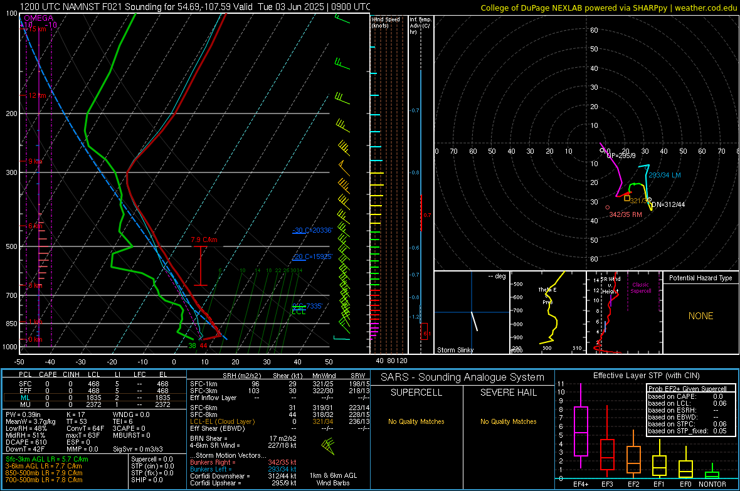Click the Bunkers right mover circle on the hodograph
The height and width of the screenshot is (491, 740).
[x=608, y=208]
